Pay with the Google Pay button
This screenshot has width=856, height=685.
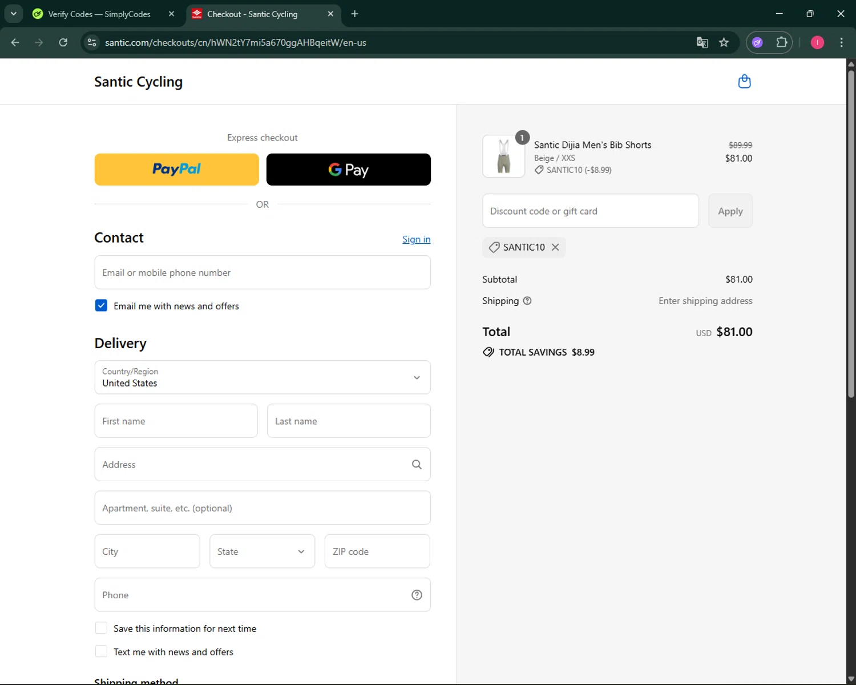click(349, 170)
